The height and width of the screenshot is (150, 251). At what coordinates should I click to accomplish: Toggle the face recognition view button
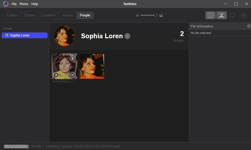click(221, 15)
